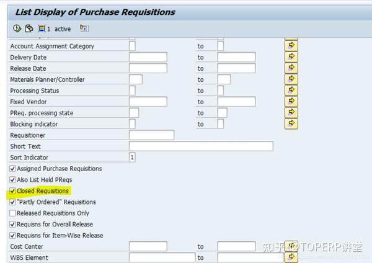Click the Execute clock icon
Screen dimensions: 372x263
17,29
